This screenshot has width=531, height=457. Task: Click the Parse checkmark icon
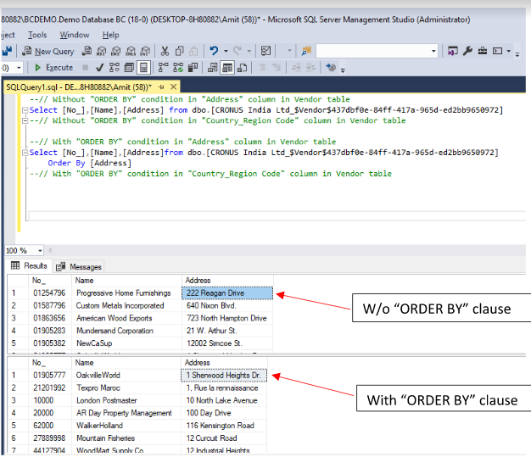(x=99, y=68)
